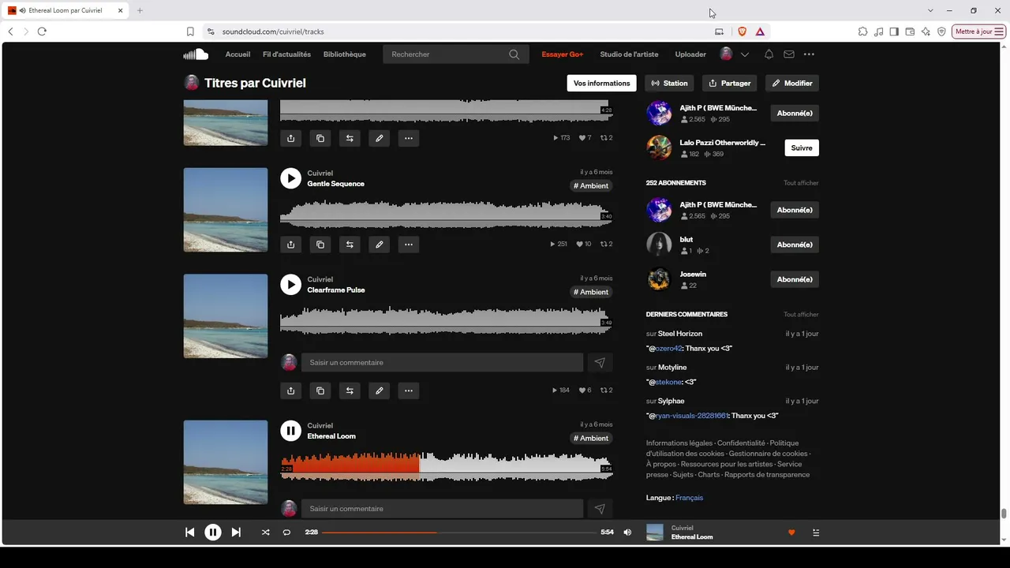Edit the Gentle Sequence track

click(379, 245)
